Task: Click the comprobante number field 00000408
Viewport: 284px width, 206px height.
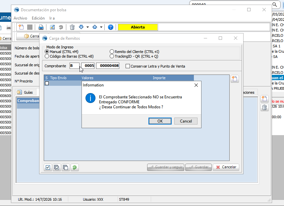Action: click(108, 66)
